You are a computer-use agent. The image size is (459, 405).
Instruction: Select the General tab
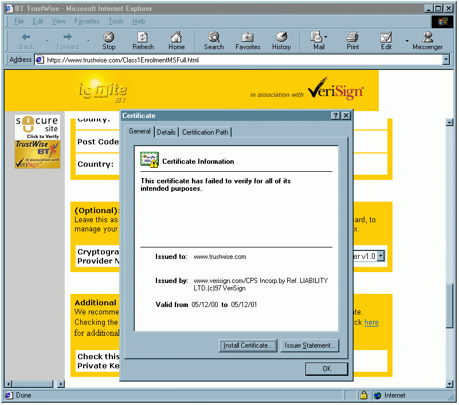click(x=140, y=131)
